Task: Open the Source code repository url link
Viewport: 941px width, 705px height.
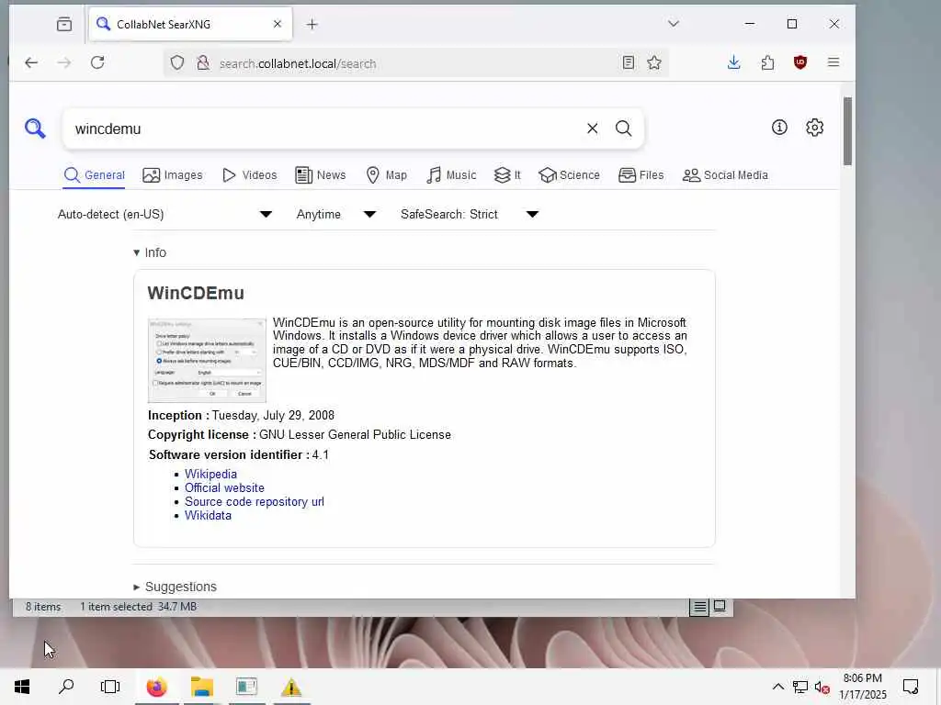Action: point(255,501)
